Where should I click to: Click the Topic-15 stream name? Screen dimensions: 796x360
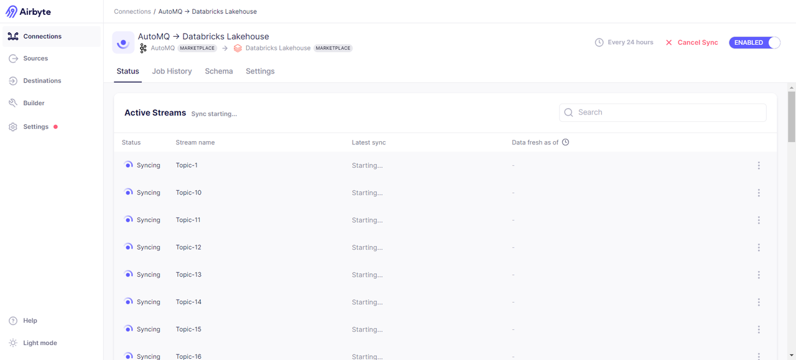188,330
